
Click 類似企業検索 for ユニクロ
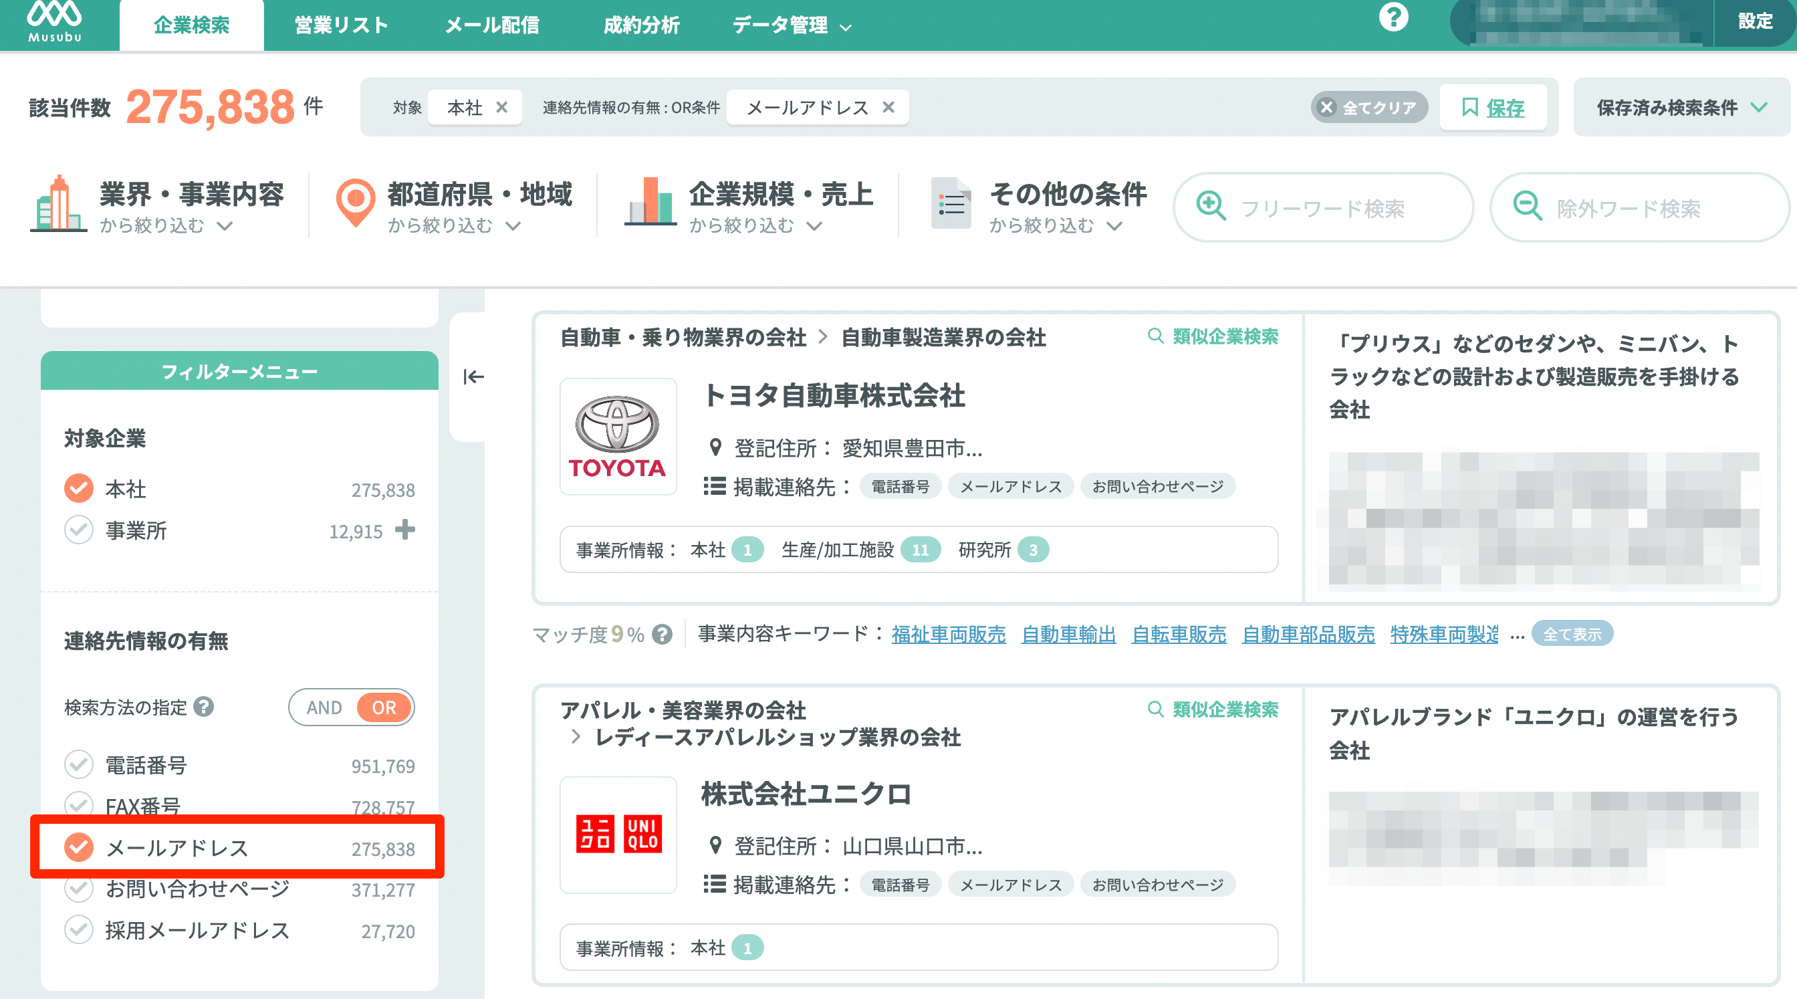(1214, 709)
